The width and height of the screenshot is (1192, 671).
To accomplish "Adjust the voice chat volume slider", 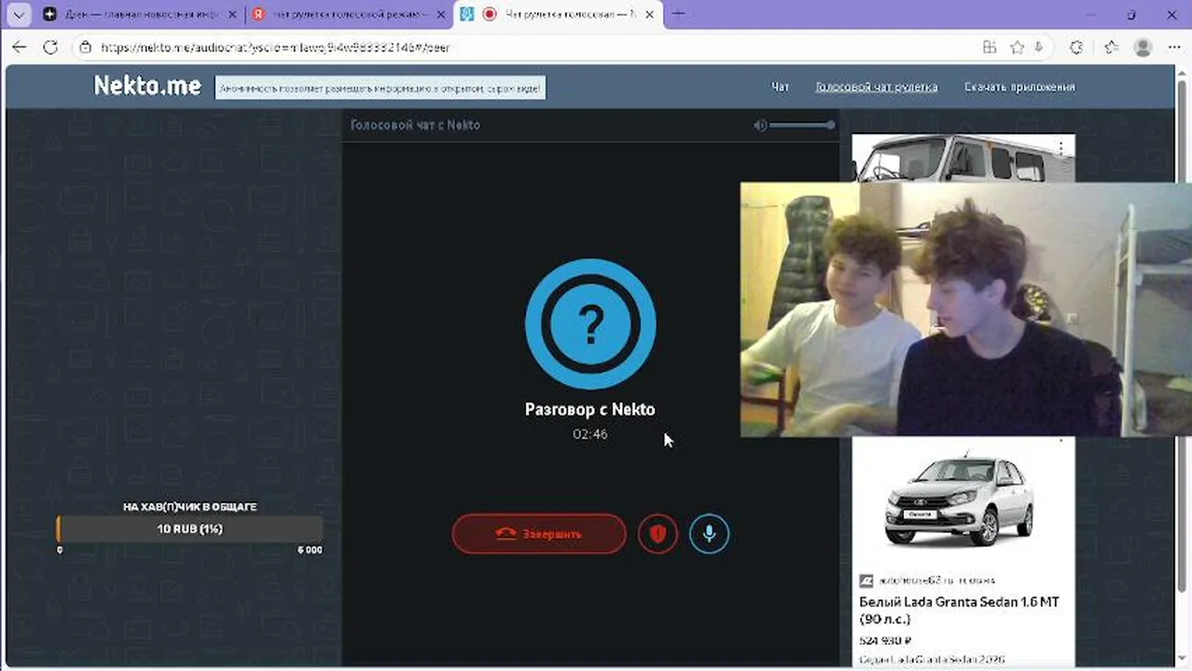I will (802, 125).
